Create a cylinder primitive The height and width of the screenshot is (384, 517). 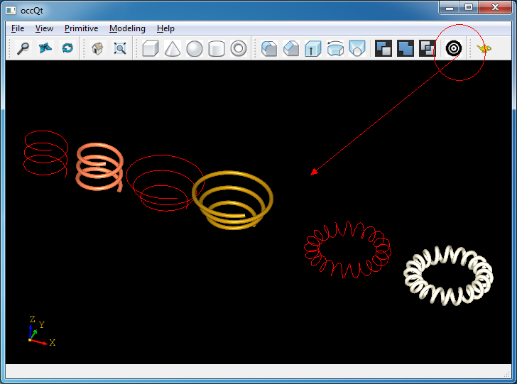coord(217,48)
